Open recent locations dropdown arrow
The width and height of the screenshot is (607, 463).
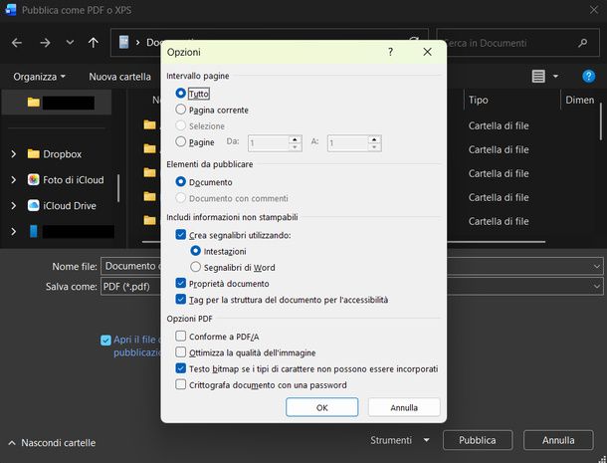[x=70, y=42]
